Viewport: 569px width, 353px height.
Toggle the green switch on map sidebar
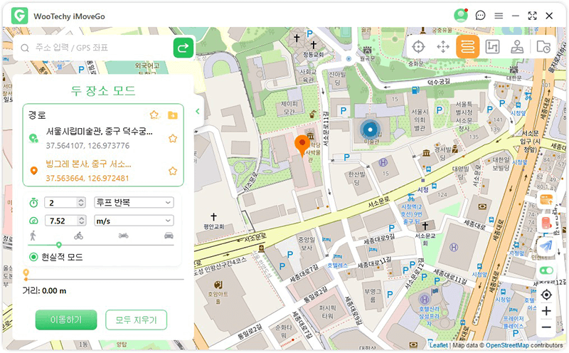tap(546, 271)
